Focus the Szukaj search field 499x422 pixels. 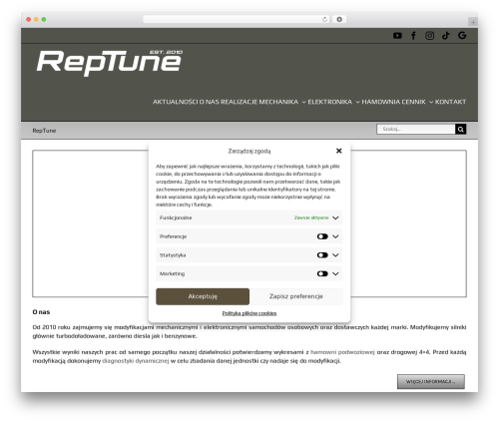[x=416, y=129]
